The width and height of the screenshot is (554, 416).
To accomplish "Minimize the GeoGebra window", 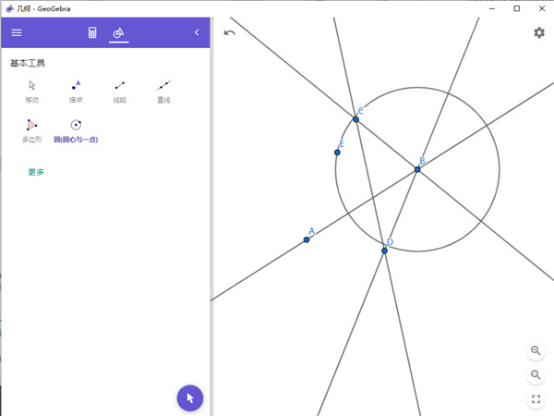I will coord(492,8).
